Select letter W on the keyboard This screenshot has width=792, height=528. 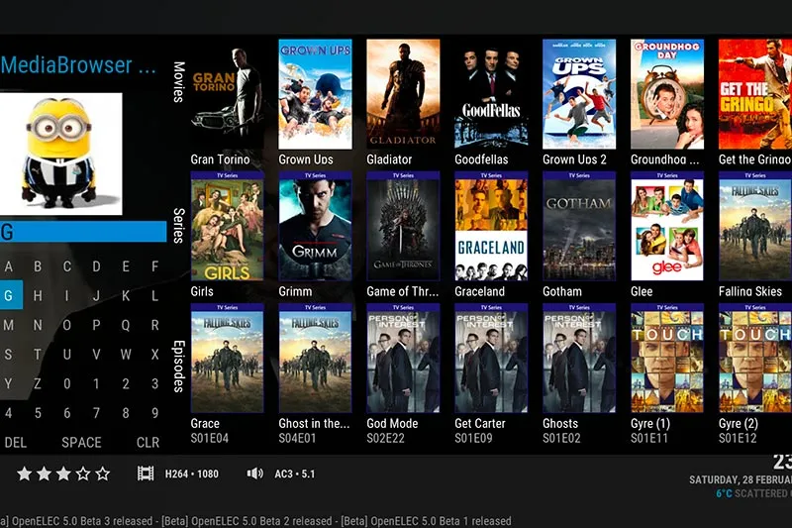(126, 355)
